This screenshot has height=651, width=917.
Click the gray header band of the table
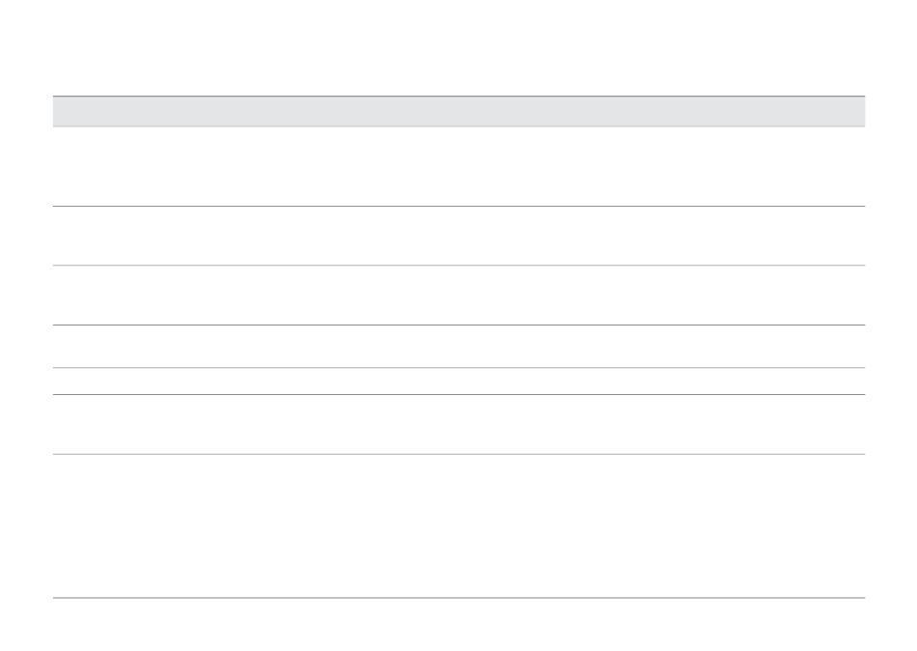[x=458, y=111]
